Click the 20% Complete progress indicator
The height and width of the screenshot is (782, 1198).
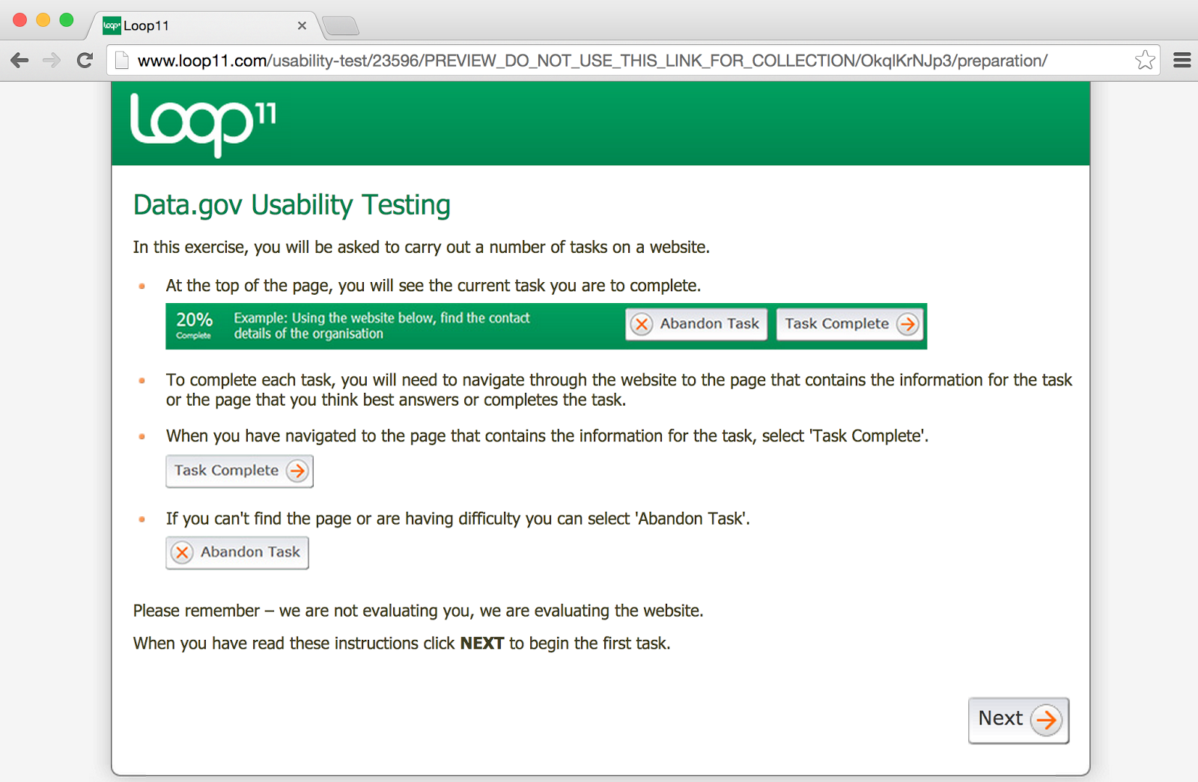[195, 326]
